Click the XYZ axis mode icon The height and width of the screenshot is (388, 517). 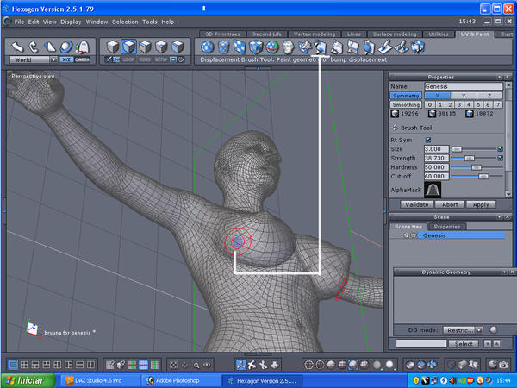pos(66,60)
